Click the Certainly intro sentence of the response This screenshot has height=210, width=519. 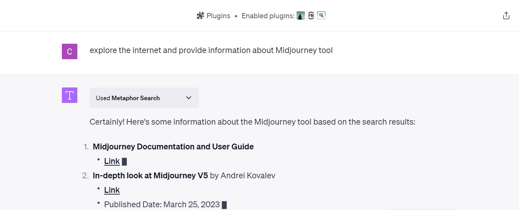pos(252,122)
